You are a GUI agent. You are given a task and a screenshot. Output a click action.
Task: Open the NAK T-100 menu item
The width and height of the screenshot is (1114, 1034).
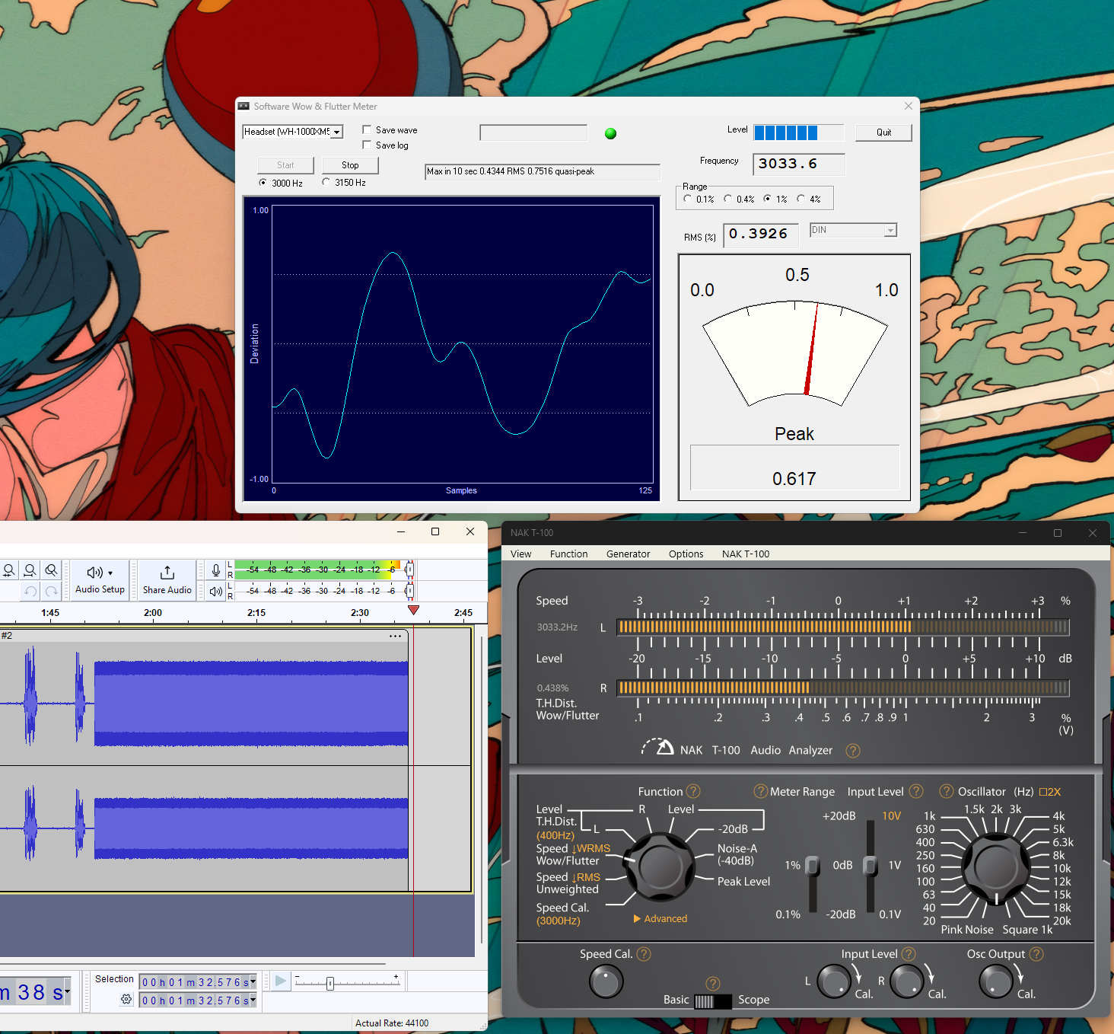746,554
